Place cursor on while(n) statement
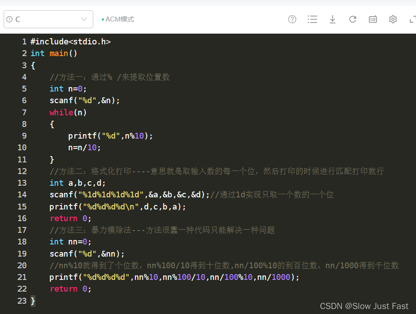416x314 pixels. (x=68, y=112)
